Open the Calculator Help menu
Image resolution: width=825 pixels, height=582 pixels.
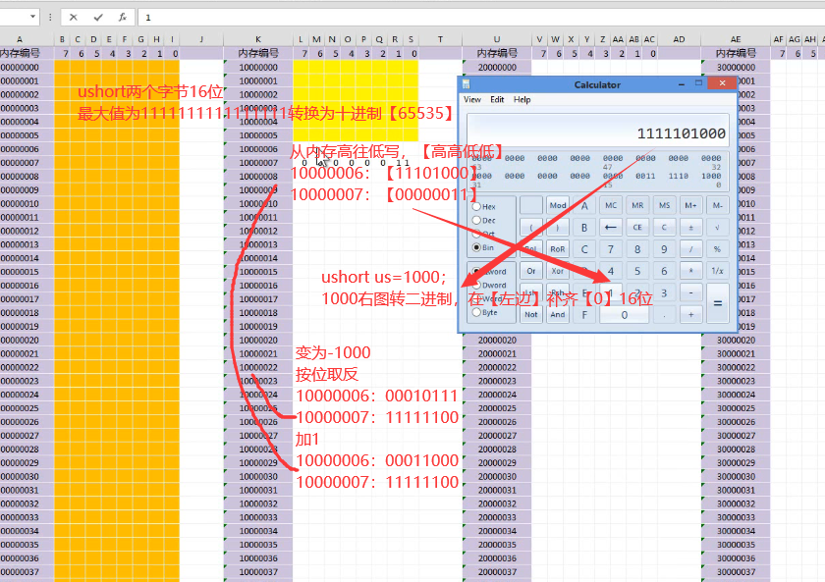tap(522, 99)
